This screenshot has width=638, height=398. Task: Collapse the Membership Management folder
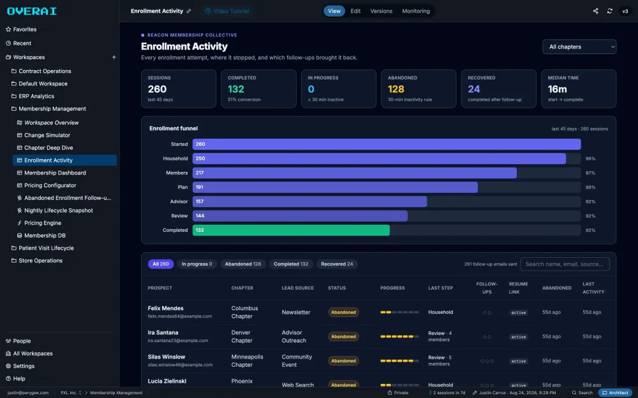click(x=48, y=109)
